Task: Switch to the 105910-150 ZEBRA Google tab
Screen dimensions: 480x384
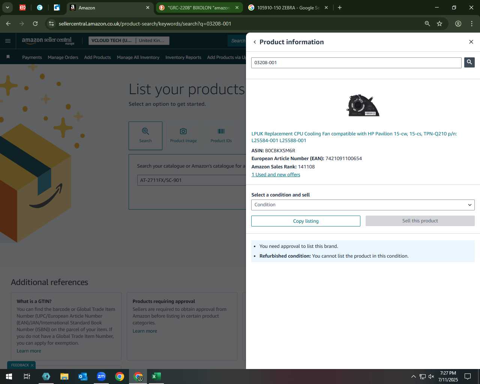Action: coord(288,7)
